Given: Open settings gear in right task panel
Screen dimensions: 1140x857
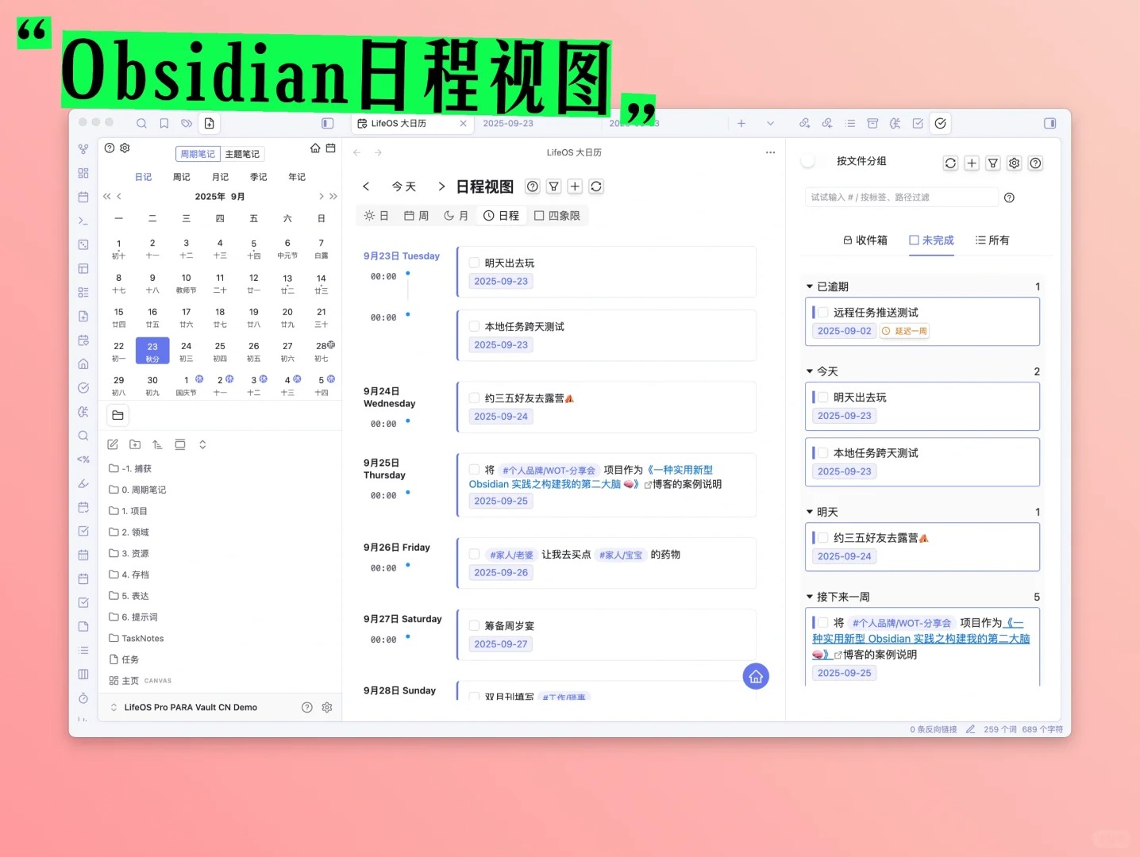Looking at the screenshot, I should click(1014, 163).
